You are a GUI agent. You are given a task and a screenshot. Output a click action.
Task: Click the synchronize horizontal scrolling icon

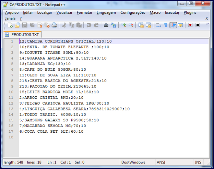point(148,25)
